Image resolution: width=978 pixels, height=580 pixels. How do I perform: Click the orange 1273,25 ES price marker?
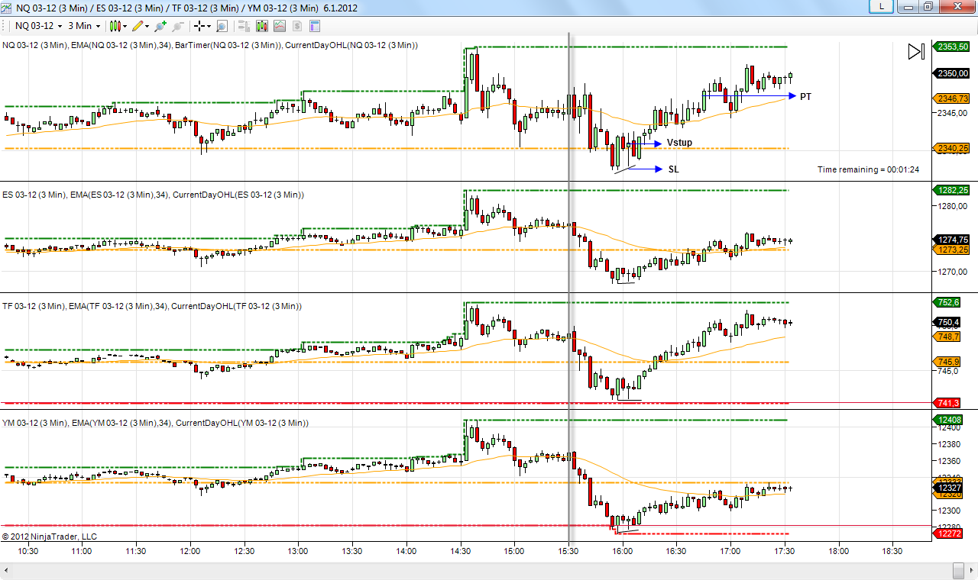click(952, 250)
